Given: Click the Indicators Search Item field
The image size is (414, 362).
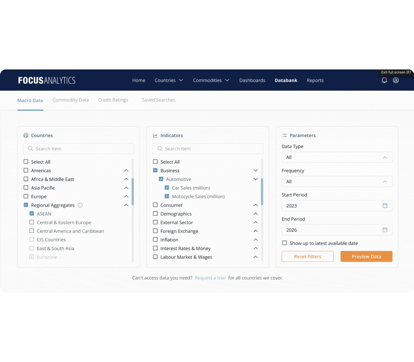Looking at the screenshot, I should click(x=208, y=149).
